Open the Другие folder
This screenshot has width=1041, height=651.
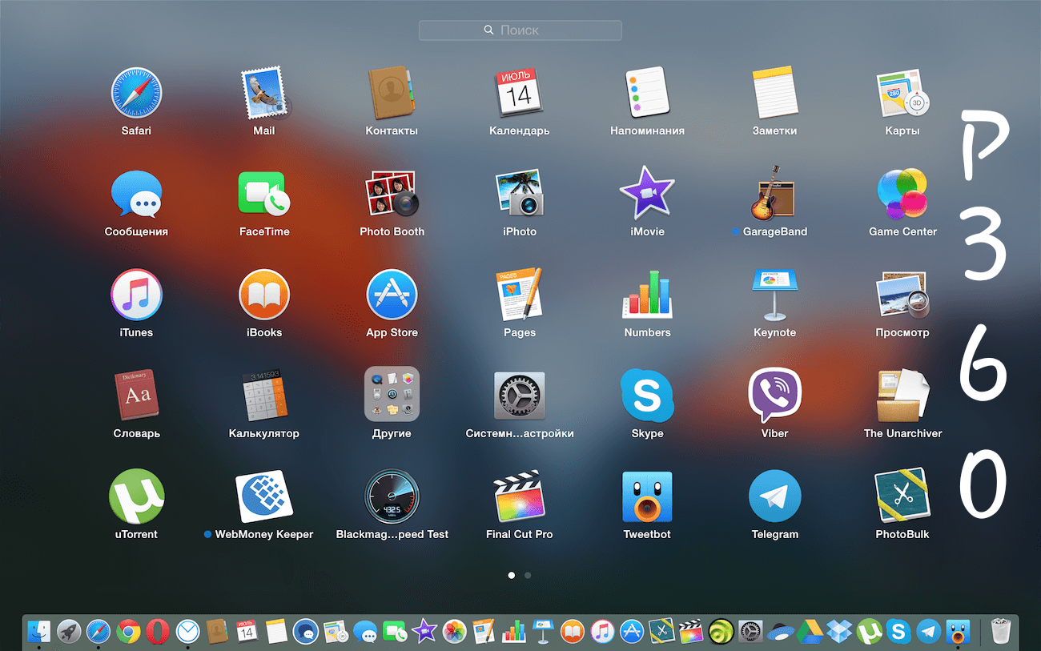coord(392,394)
